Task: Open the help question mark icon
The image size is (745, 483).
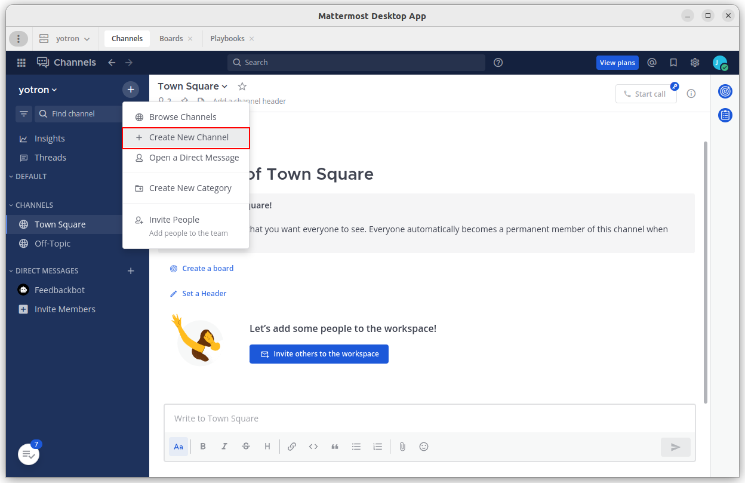Action: [498, 63]
